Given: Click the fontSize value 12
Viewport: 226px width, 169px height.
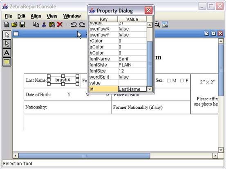Looking at the screenshot, I should point(132,71).
